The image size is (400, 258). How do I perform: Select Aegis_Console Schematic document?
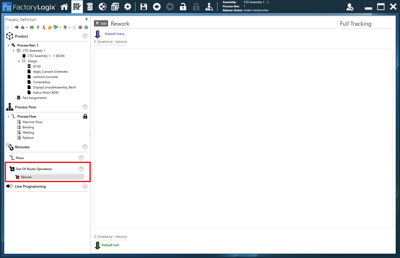point(50,72)
